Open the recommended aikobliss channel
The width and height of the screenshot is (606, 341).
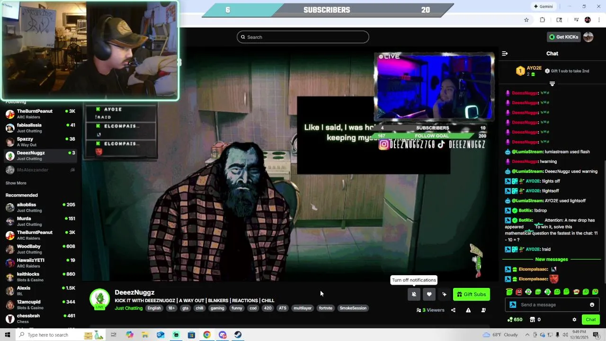point(40,207)
